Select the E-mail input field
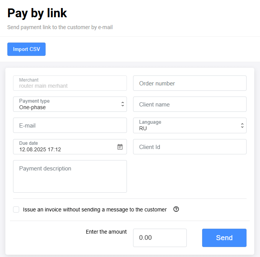 [x=70, y=125]
